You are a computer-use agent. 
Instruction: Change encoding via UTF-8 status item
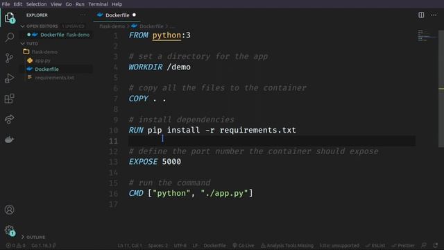coord(180,245)
